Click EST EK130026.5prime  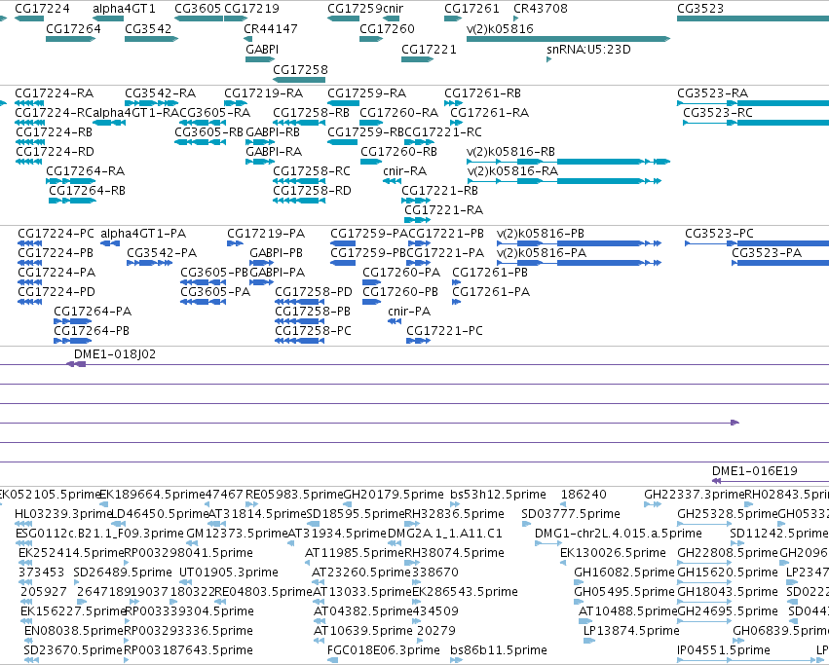point(613,553)
